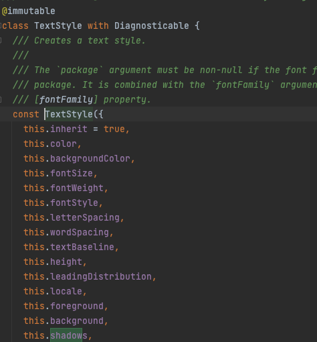Click the @immutable annotation
The image size is (317, 342).
[29, 11]
